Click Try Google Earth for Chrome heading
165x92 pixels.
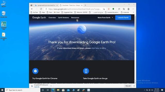click(x=45, y=78)
